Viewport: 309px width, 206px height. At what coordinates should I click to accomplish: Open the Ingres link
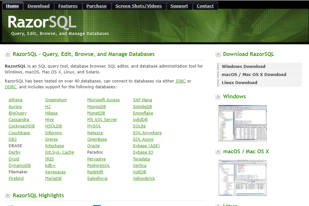pyautogui.click(x=51, y=139)
